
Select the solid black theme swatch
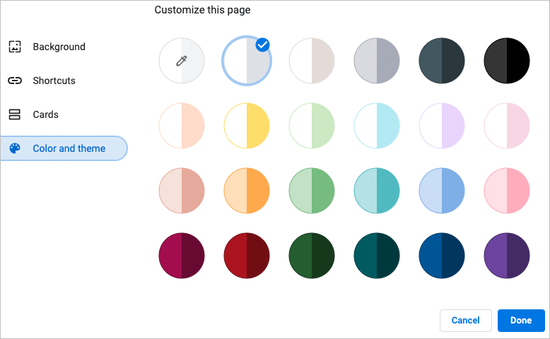click(x=507, y=61)
